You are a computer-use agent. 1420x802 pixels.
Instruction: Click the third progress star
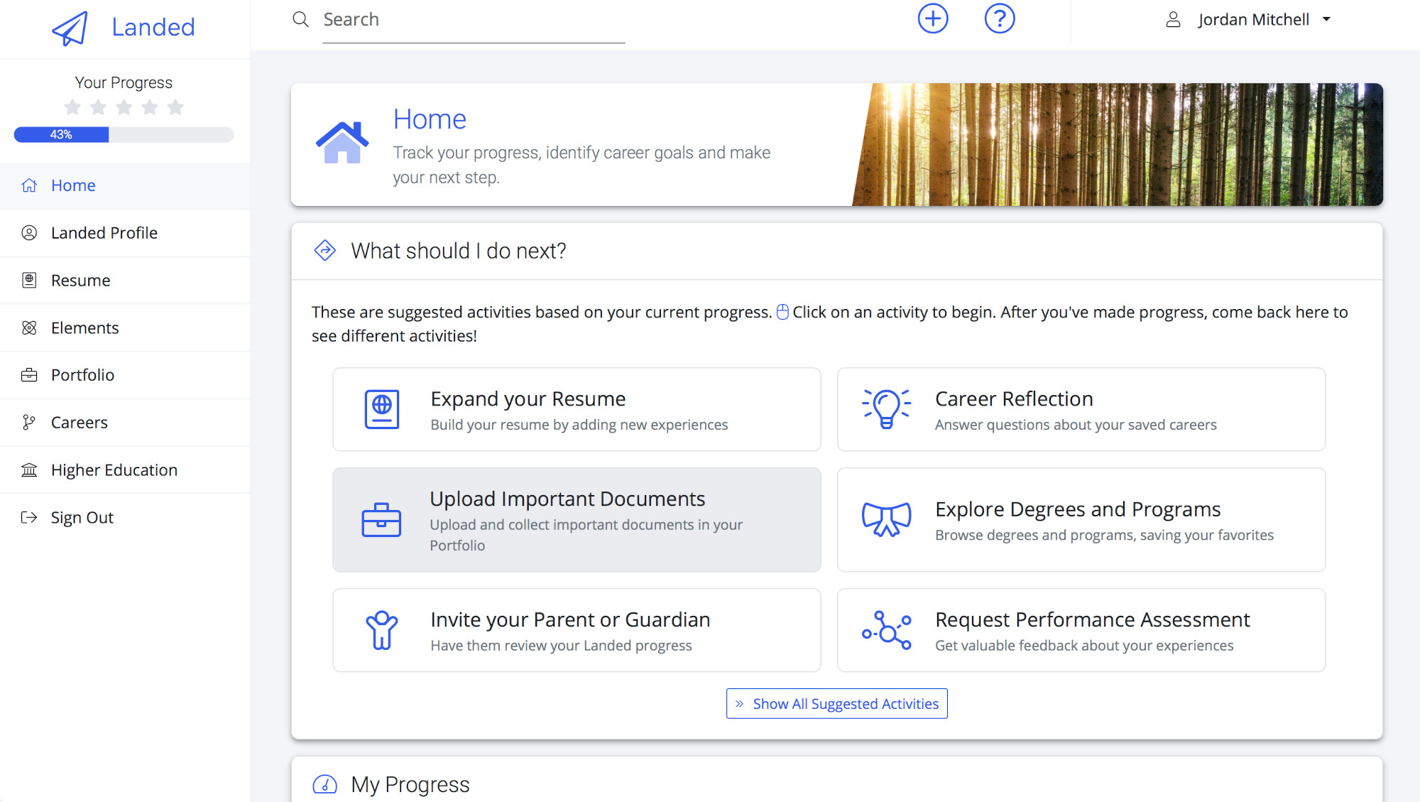tap(124, 107)
